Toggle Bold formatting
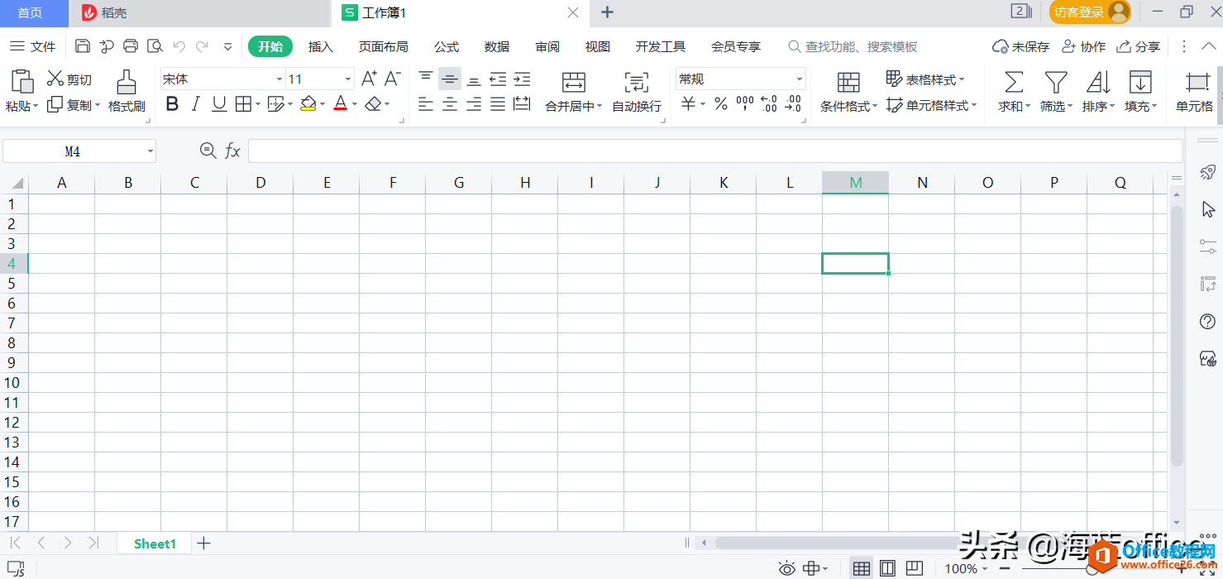The width and height of the screenshot is (1223, 579). [x=172, y=104]
